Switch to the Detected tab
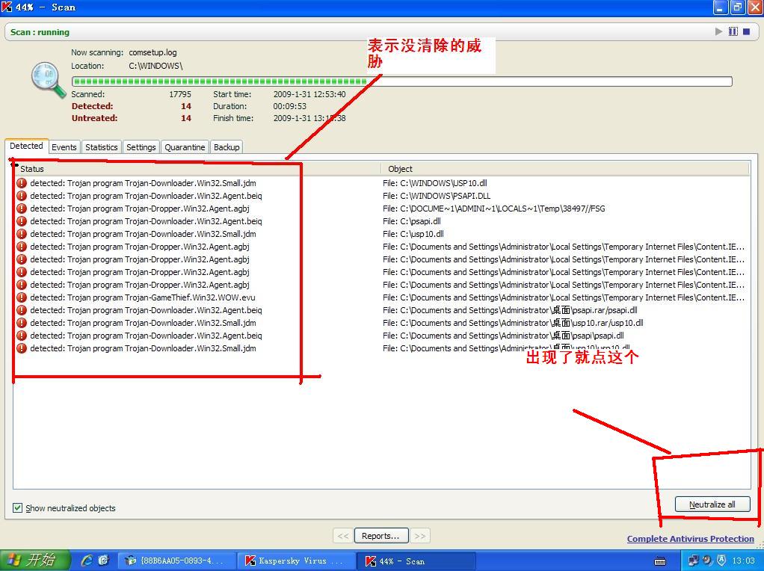 point(26,146)
